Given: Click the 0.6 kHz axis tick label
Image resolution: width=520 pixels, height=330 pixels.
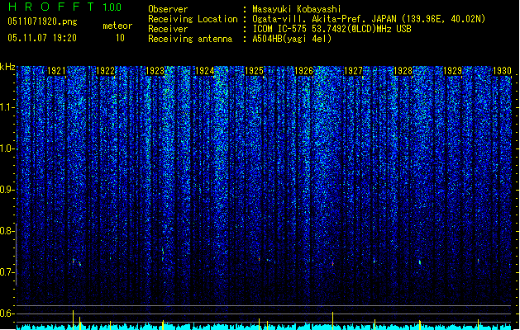Looking at the screenshot, I should [x=7, y=313].
